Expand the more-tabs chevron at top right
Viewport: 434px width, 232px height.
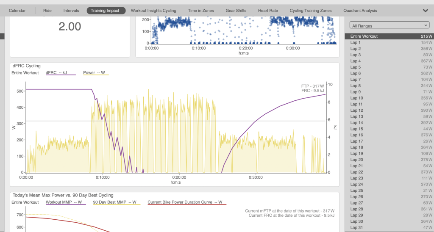point(426,11)
